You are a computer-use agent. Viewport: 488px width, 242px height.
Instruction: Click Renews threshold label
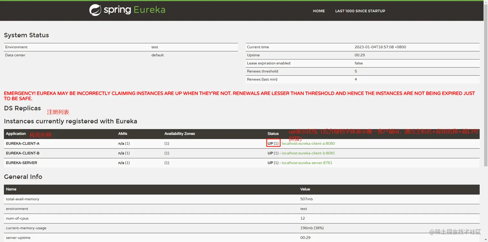(262, 71)
